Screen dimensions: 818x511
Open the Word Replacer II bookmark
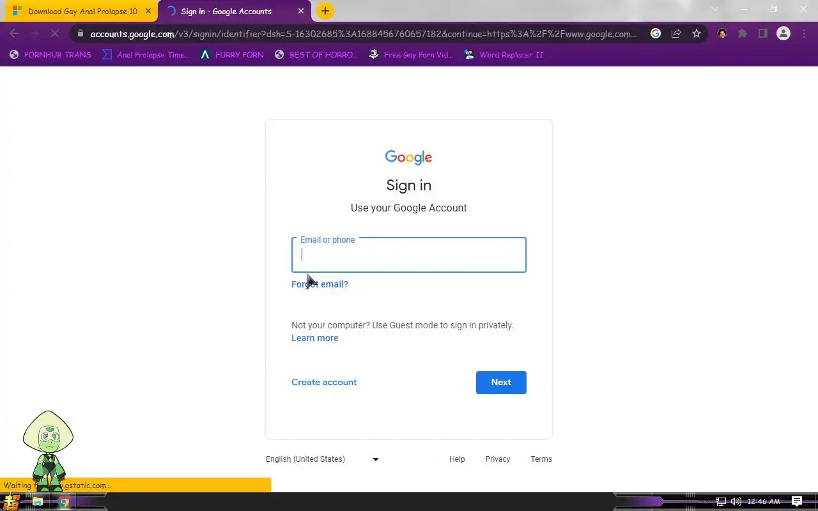point(504,55)
